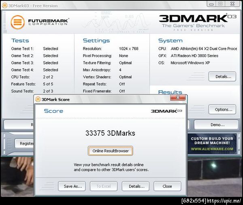The image size is (243, 205).
Task: Click the Futuremark orange logo icon
Action: [x=18, y=22]
